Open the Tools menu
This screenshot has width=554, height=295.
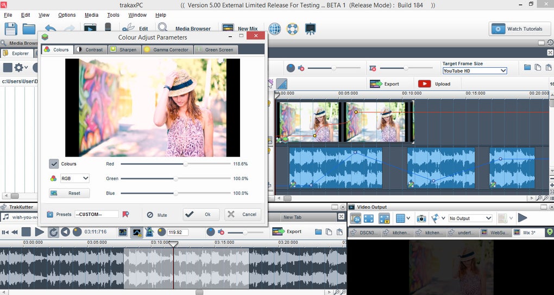[x=113, y=15]
